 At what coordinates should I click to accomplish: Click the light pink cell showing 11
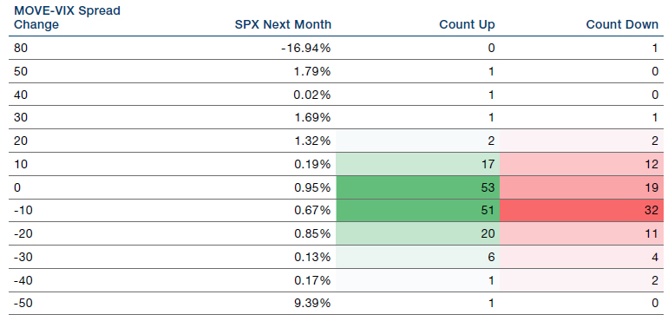pyautogui.click(x=581, y=233)
